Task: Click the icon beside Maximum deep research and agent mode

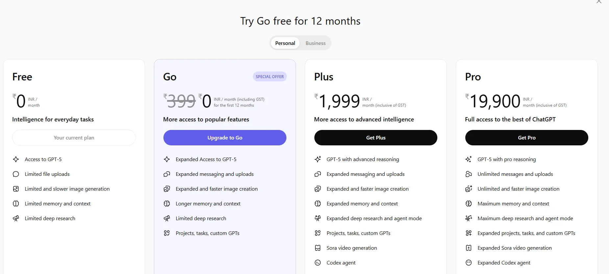Action: (x=469, y=219)
